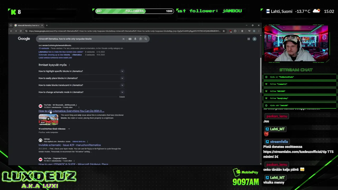
Task: Open three-dot menu of Chapman Farms result
Action: [74, 161]
